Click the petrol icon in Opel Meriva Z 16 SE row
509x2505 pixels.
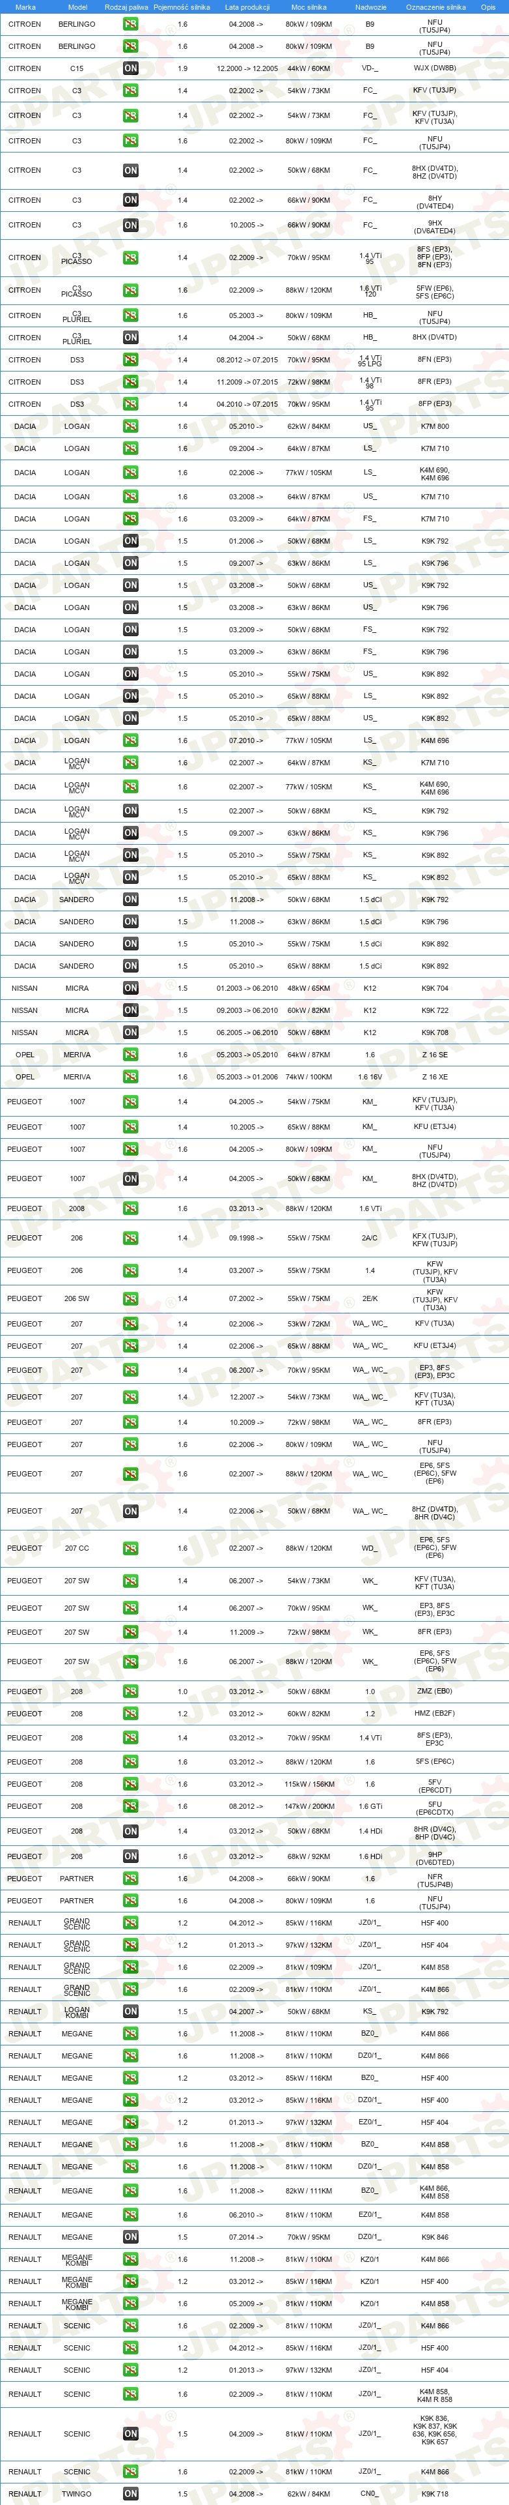[x=130, y=1055]
